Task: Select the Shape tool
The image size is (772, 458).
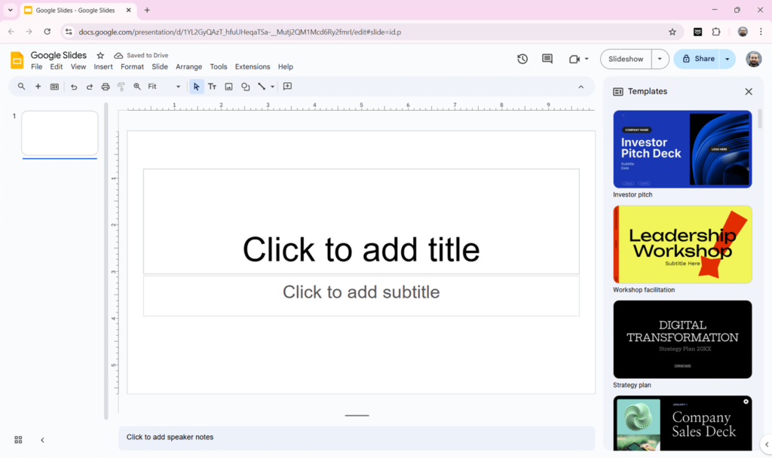Action: pyautogui.click(x=245, y=86)
